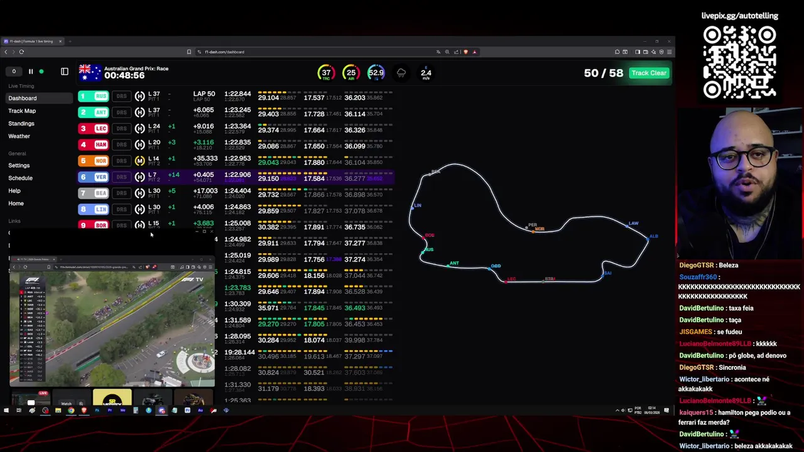804x452 pixels.
Task: Open the Brave Shields lion icon
Action: coord(466,52)
